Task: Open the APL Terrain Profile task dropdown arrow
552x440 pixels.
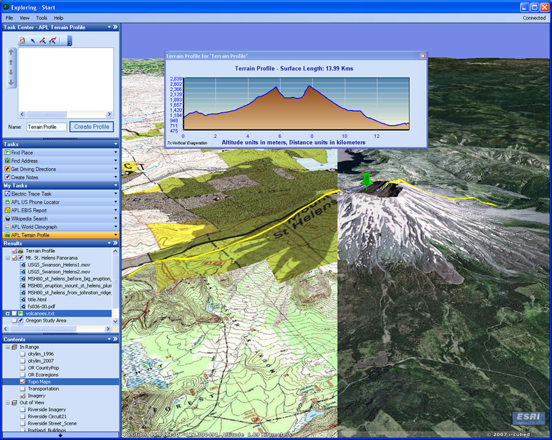Action: tap(115, 235)
